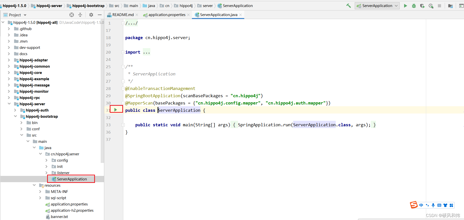Click the ServerApplication breadcrumb
The image size is (464, 220).
pyautogui.click(x=238, y=6)
